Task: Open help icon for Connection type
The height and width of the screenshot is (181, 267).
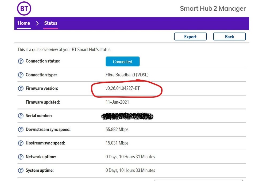Action: pyautogui.click(x=21, y=75)
